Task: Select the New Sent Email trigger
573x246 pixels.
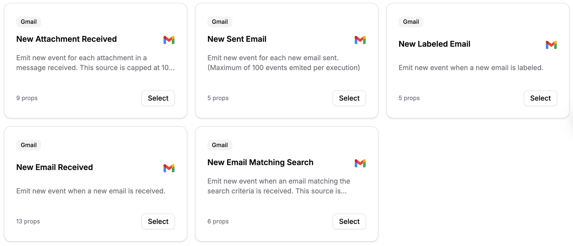Action: 349,98
